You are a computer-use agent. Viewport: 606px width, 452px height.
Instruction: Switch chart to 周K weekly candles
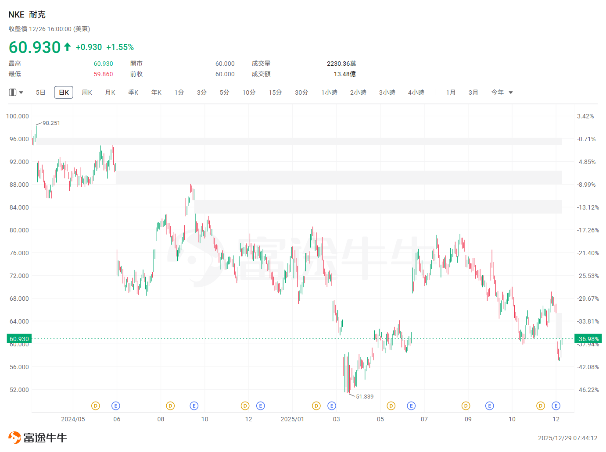pyautogui.click(x=87, y=93)
